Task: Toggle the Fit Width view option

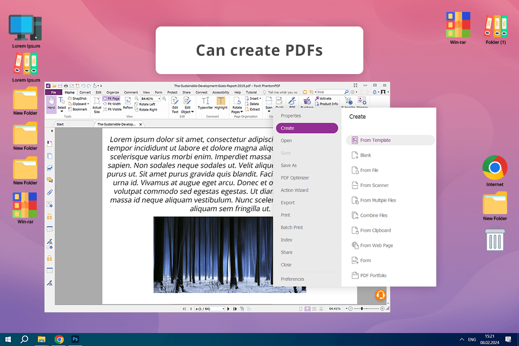Action: 111,104
